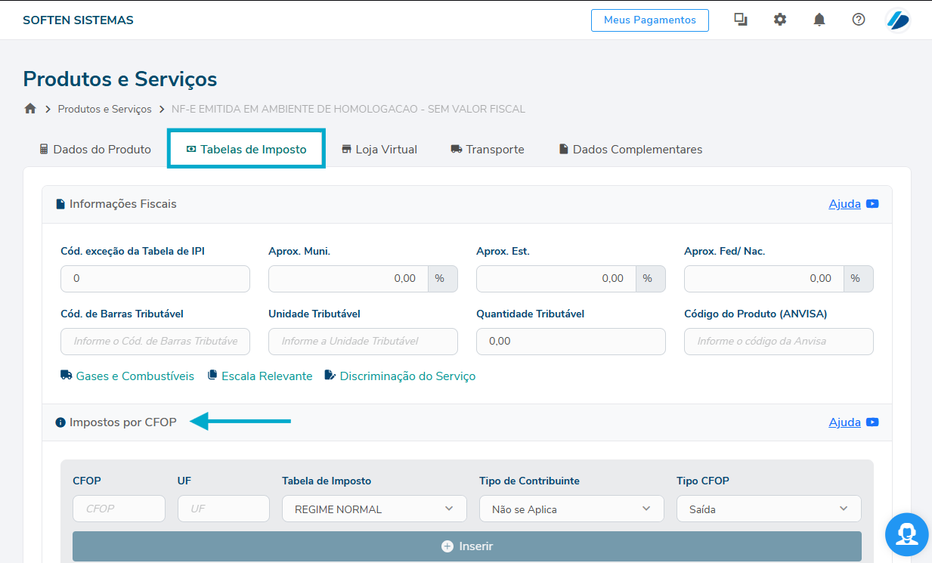Expand the Tipo CFOP dropdown
The height and width of the screenshot is (563, 932).
point(768,509)
